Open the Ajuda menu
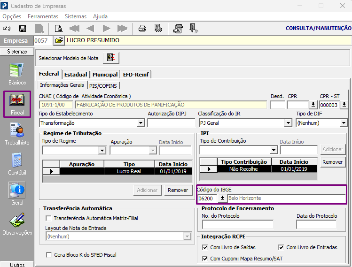This screenshot has height=267, width=352. (x=101, y=16)
